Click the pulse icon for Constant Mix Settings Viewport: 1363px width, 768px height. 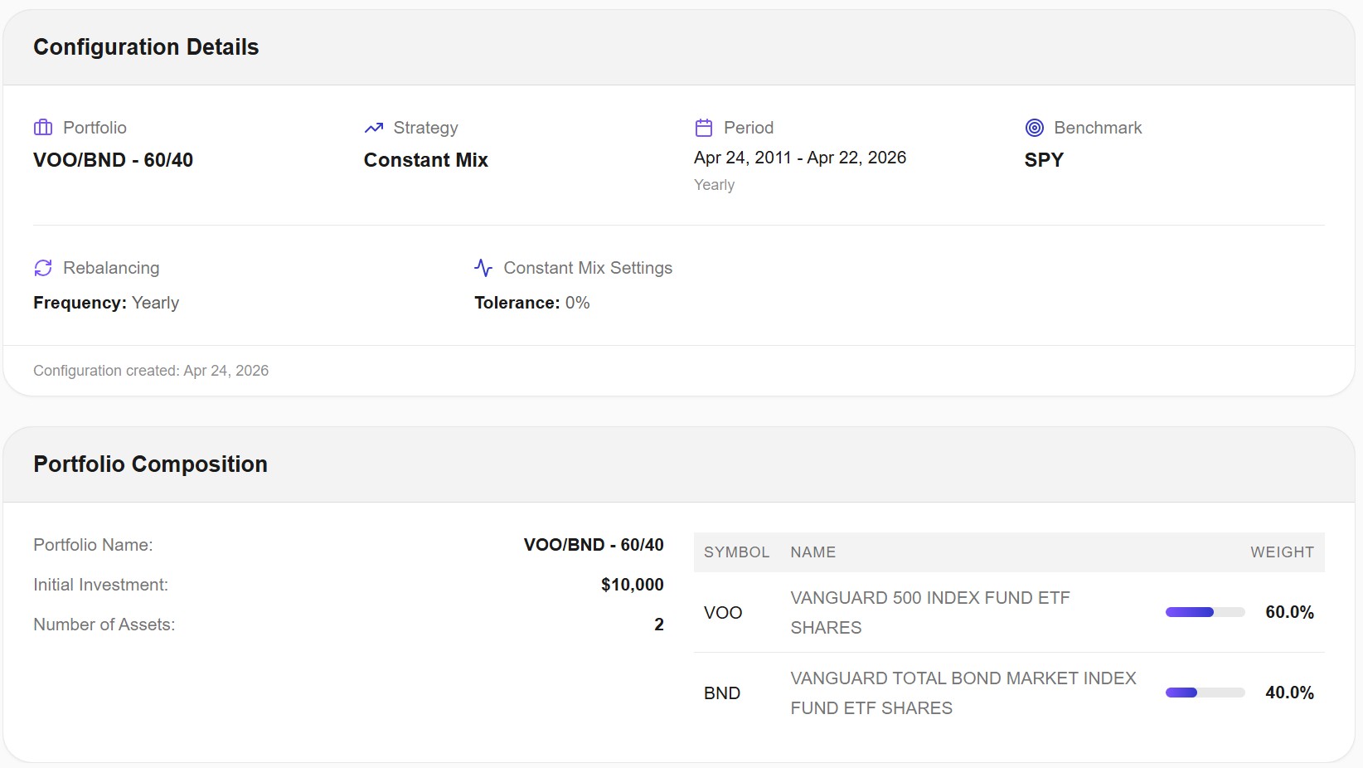(483, 268)
